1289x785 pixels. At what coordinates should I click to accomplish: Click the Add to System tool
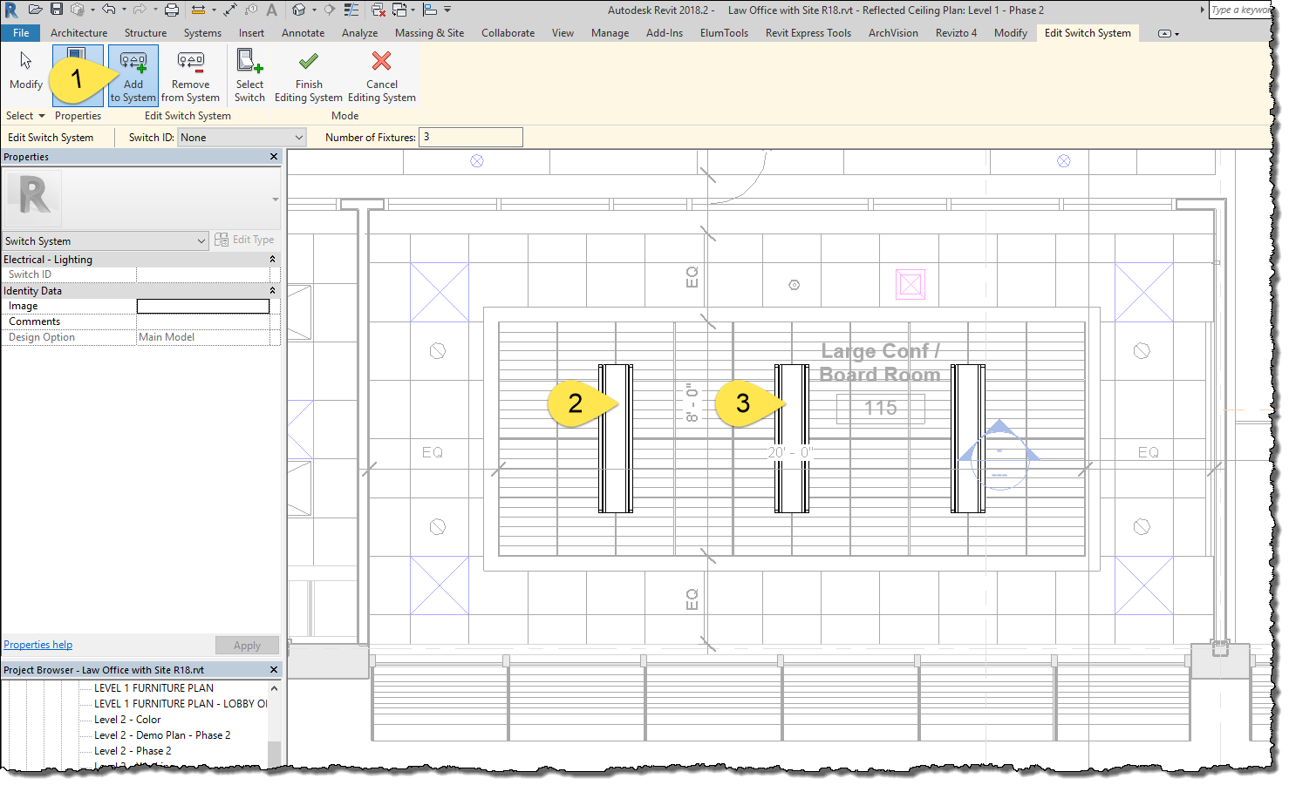click(133, 76)
